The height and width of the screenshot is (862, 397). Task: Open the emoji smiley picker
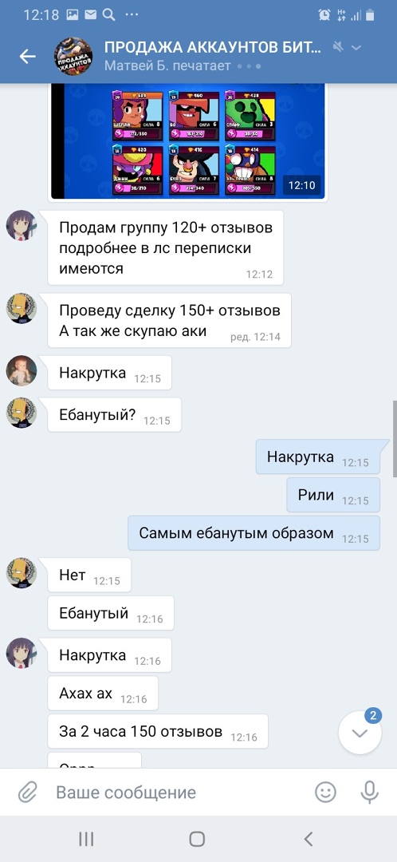325,793
